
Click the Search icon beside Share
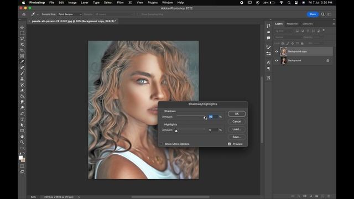click(x=323, y=14)
